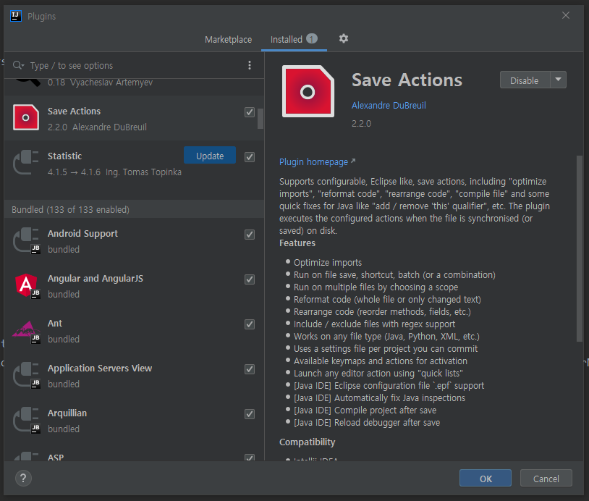589x501 pixels.
Task: Open the Disable button dropdown arrow
Action: [x=558, y=80]
